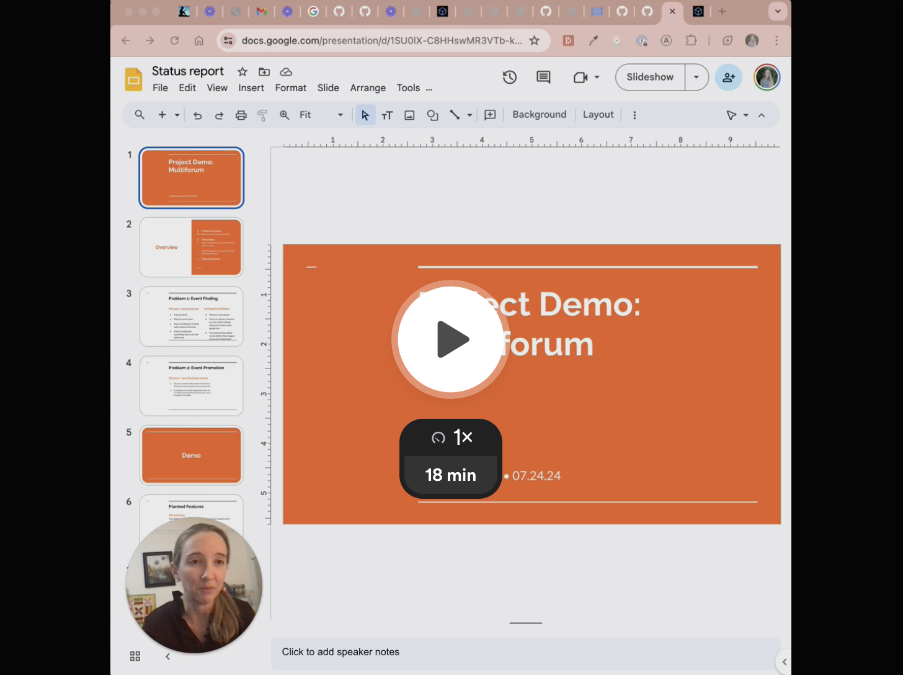Open the Edit menu

coord(187,88)
